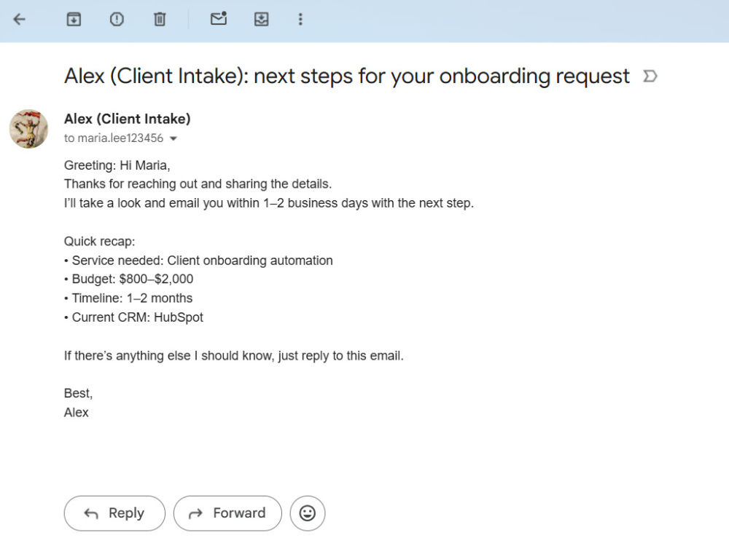729x546 pixels.
Task: Add an emoji reaction
Action: click(308, 513)
